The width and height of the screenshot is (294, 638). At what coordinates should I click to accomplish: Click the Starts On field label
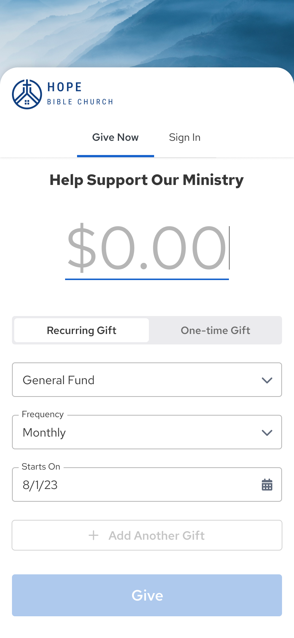(x=41, y=467)
